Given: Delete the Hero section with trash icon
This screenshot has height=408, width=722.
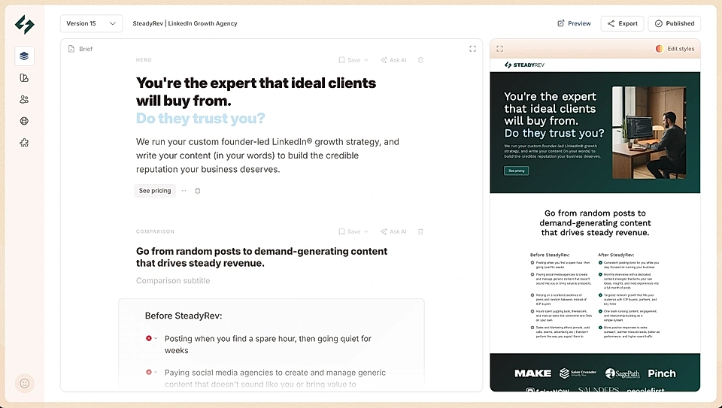Looking at the screenshot, I should point(420,60).
